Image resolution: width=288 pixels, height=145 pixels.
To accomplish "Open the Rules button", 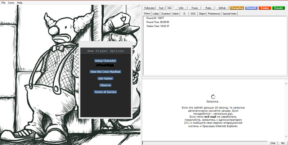I will [x=208, y=8].
